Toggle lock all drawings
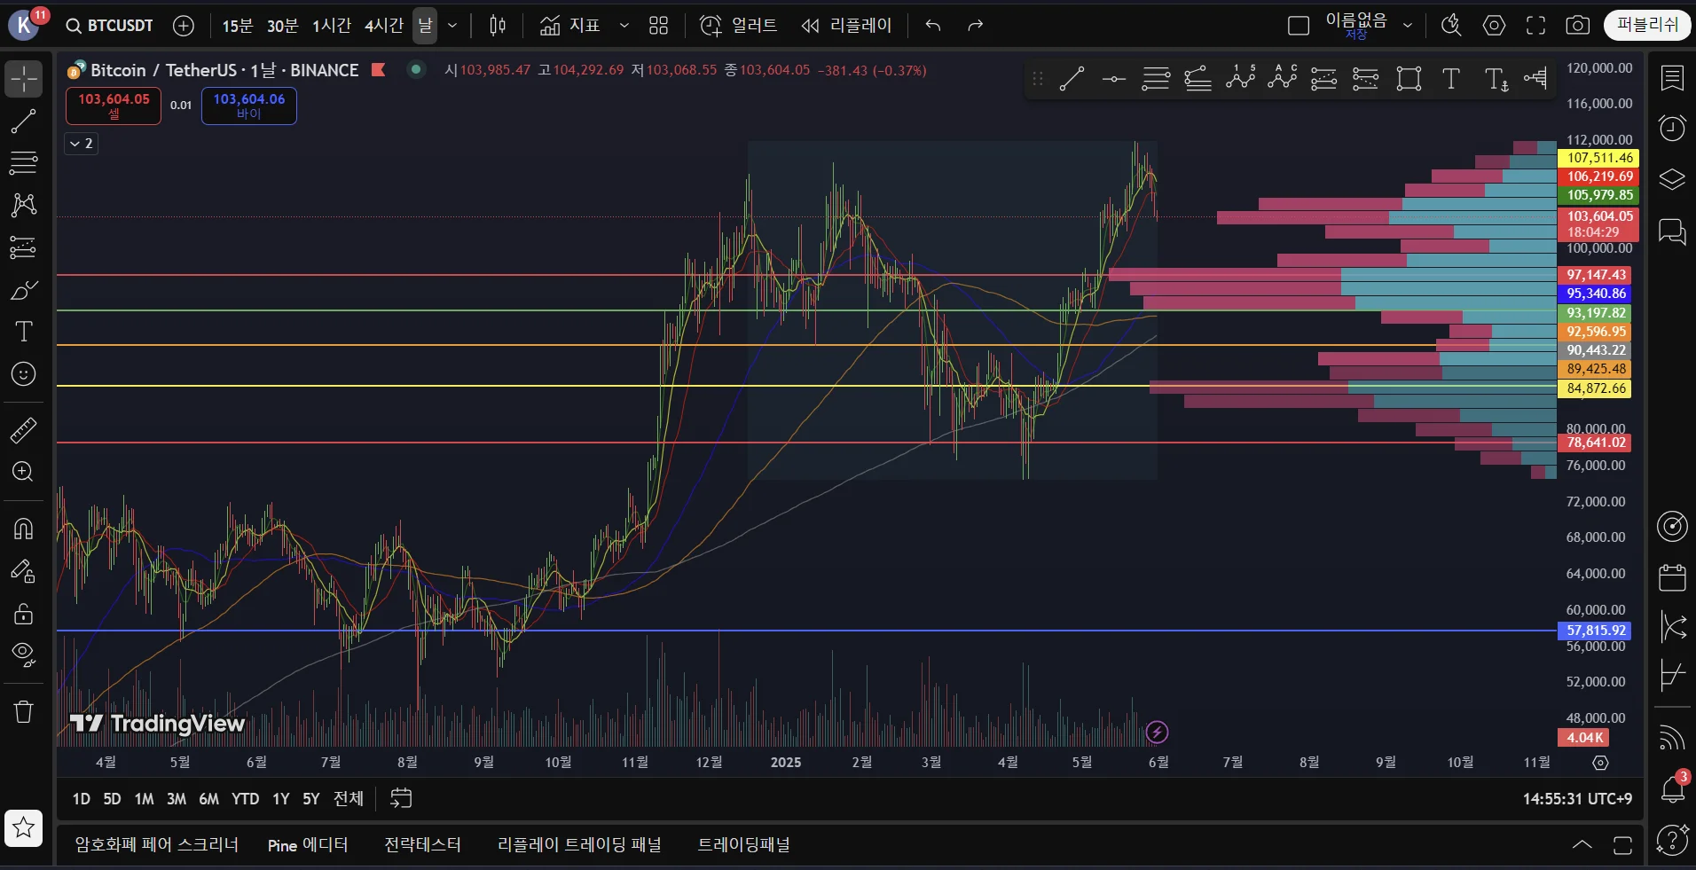The width and height of the screenshot is (1696, 870). coord(24,613)
